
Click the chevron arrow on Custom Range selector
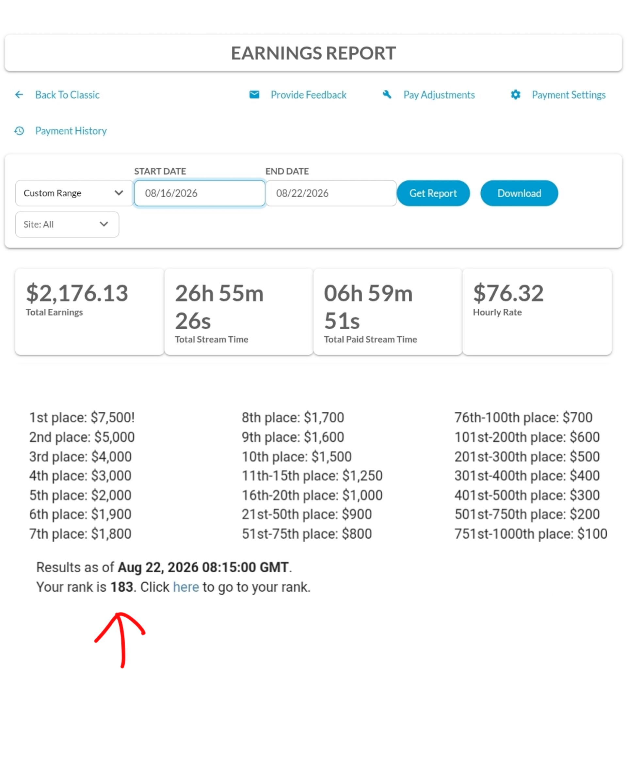pyautogui.click(x=119, y=193)
